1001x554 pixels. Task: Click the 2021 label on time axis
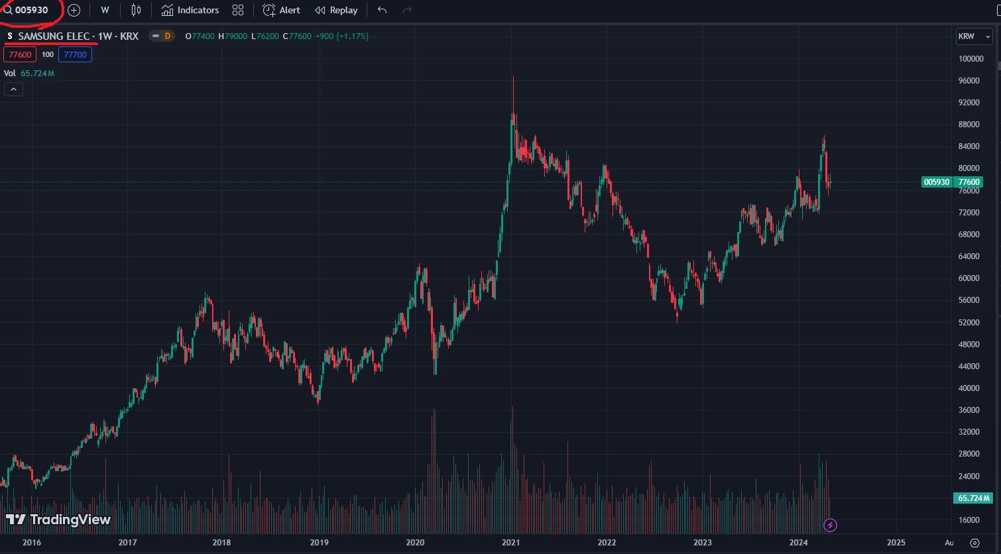[510, 542]
